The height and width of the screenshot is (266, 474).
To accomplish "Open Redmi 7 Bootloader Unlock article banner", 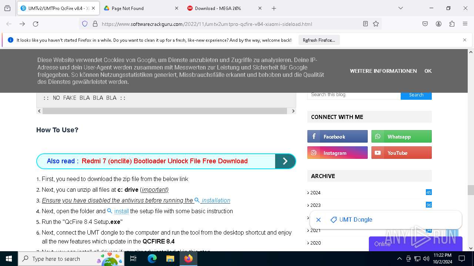I will pos(164,161).
